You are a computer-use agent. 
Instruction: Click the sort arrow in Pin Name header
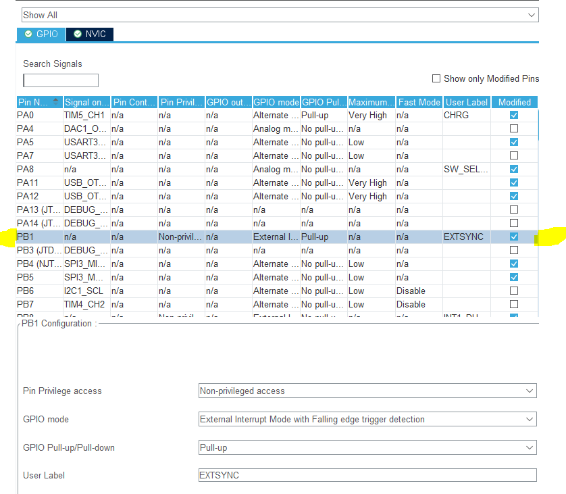click(55, 101)
